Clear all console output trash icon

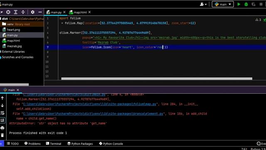coord(2,135)
